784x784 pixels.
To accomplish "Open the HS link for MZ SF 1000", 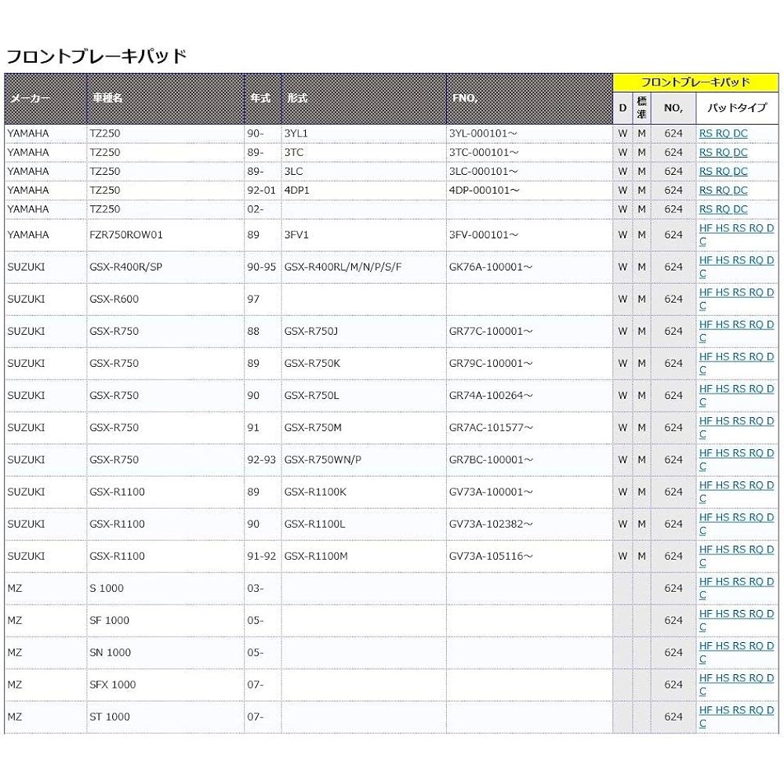I will [723, 614].
